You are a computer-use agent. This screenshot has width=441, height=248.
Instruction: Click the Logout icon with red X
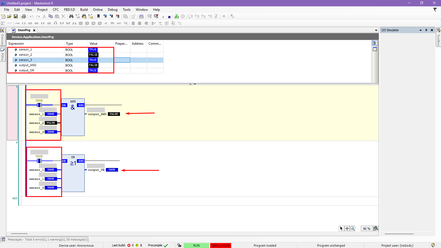point(156,17)
